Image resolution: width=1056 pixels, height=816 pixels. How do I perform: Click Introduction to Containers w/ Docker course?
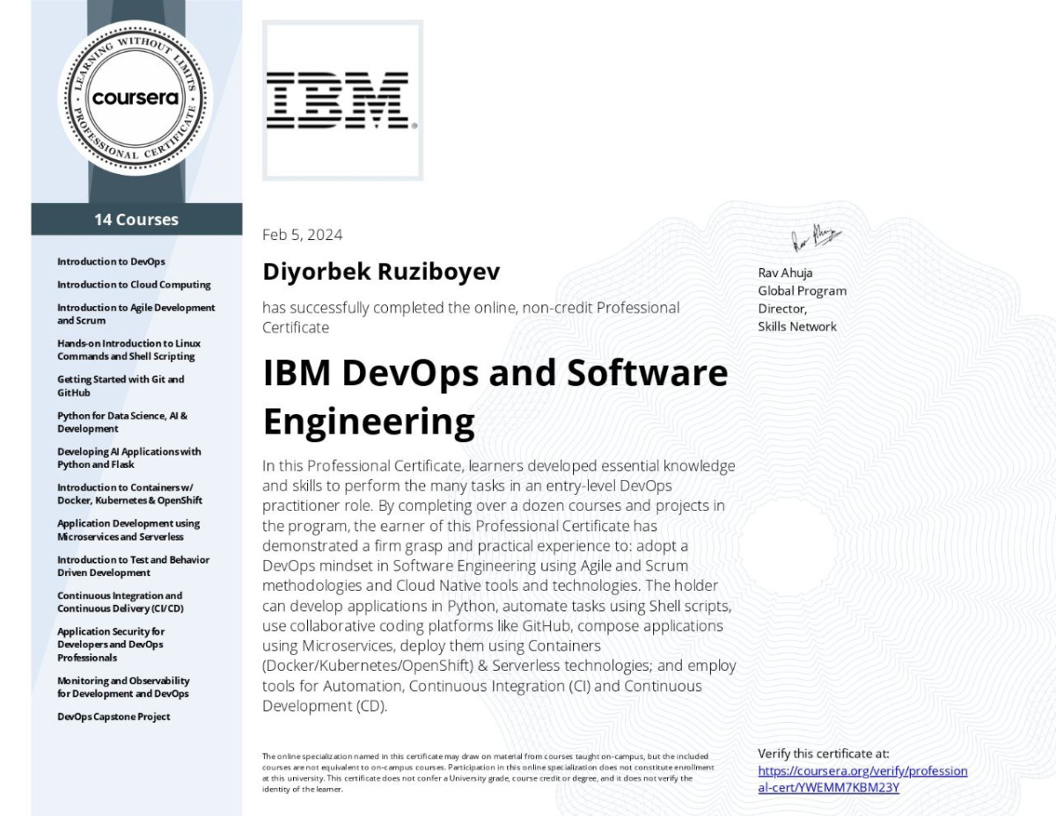coord(129,494)
